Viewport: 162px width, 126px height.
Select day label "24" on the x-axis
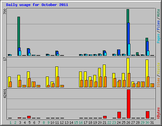(x=119, y=123)
